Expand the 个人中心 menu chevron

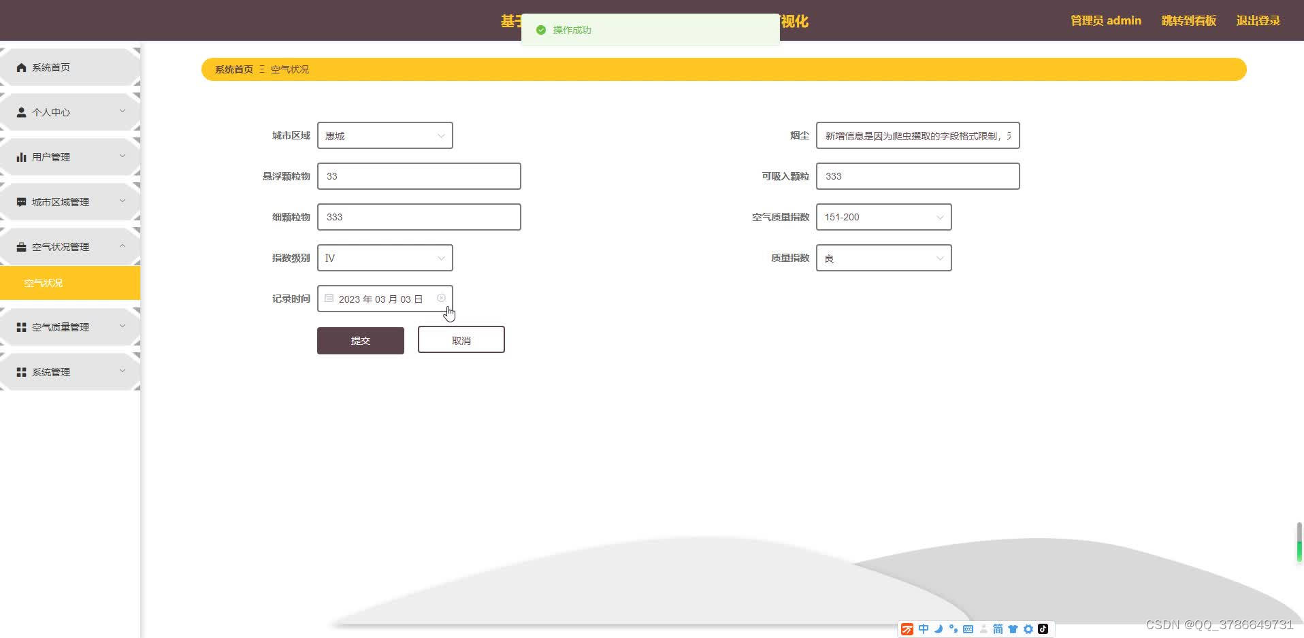[x=123, y=111]
